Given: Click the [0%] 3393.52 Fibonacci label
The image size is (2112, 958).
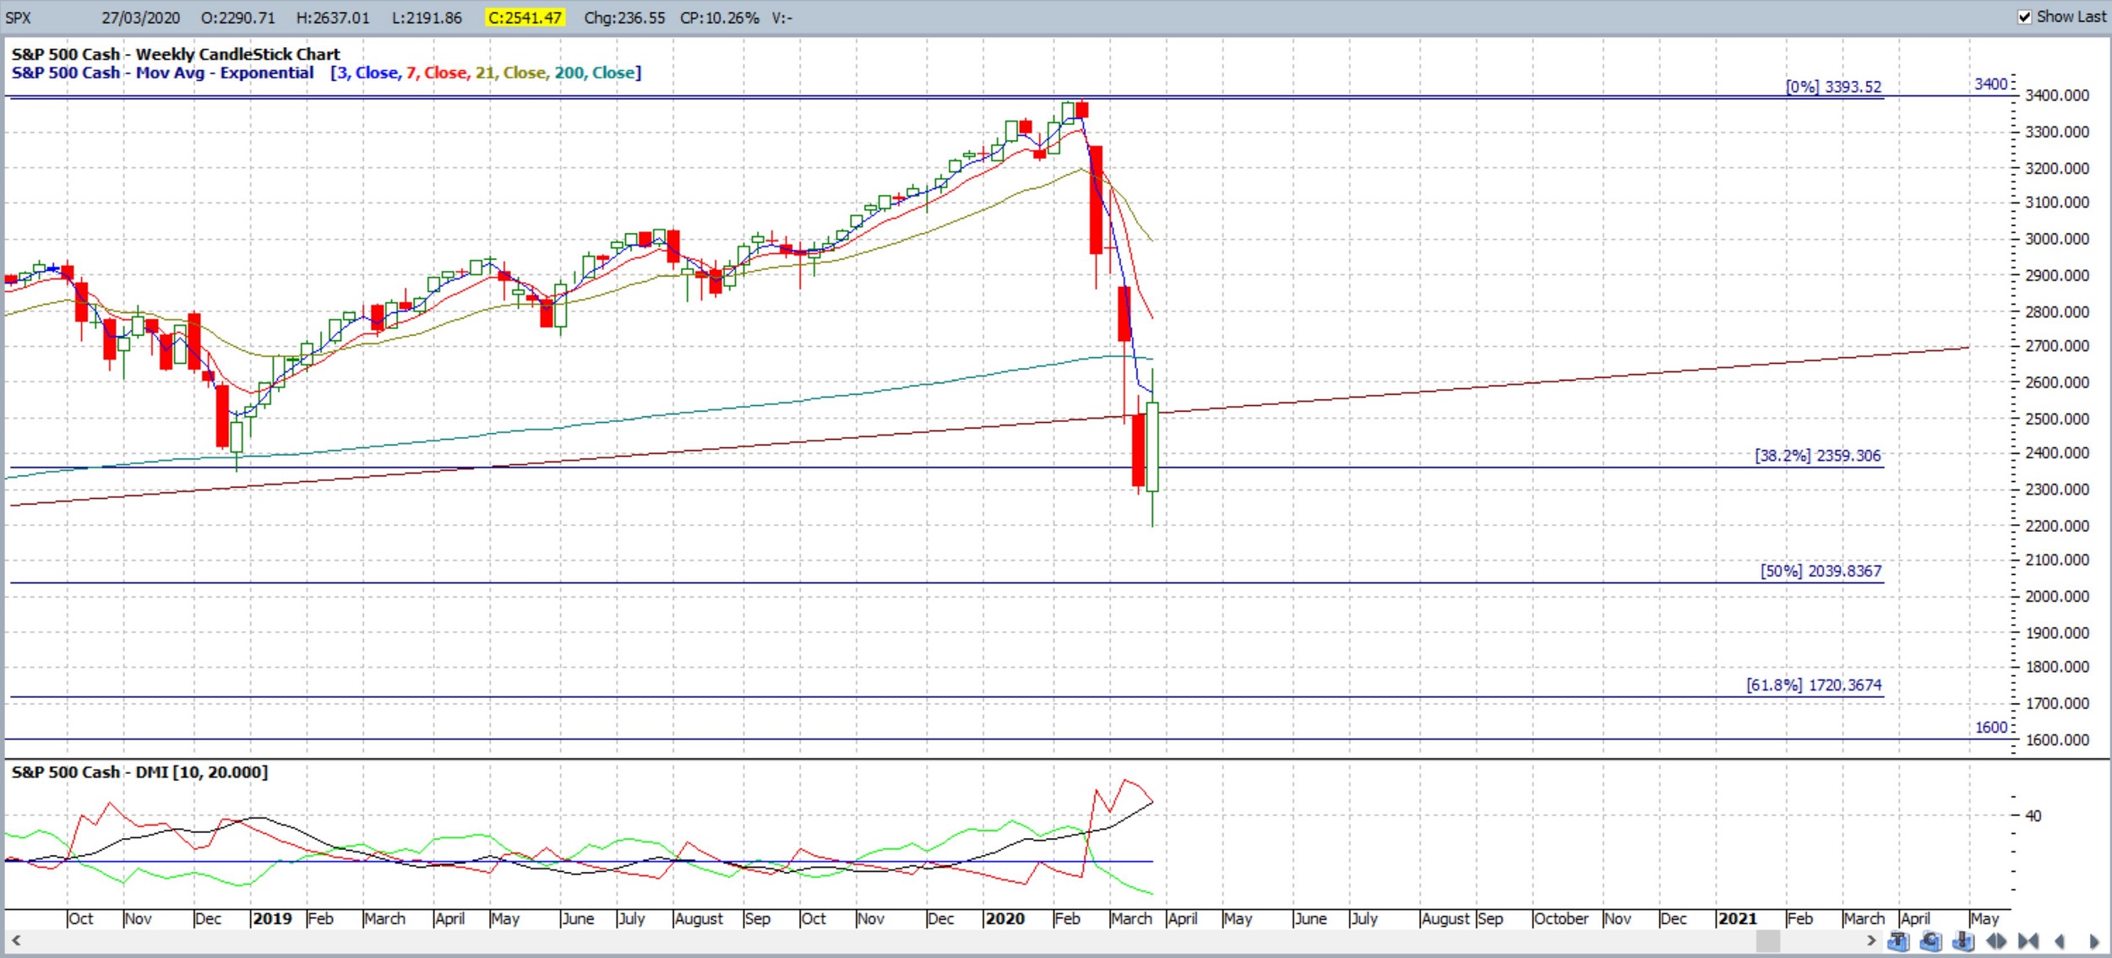Looking at the screenshot, I should pyautogui.click(x=1833, y=87).
